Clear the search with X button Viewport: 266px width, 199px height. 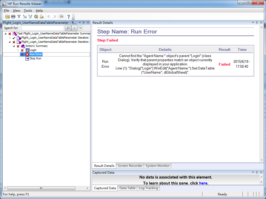[x=74, y=28]
